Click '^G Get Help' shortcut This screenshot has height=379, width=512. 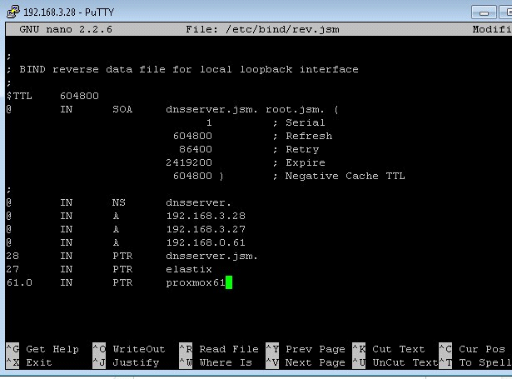42,349
